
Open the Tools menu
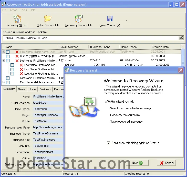click(x=24, y=10)
